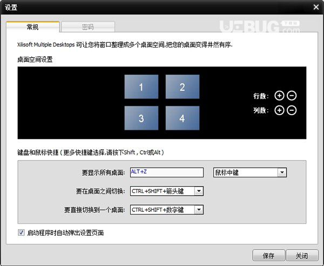The image size is (324, 266).
Task: Select desktop thumbnail number 1
Action: [x=141, y=87]
